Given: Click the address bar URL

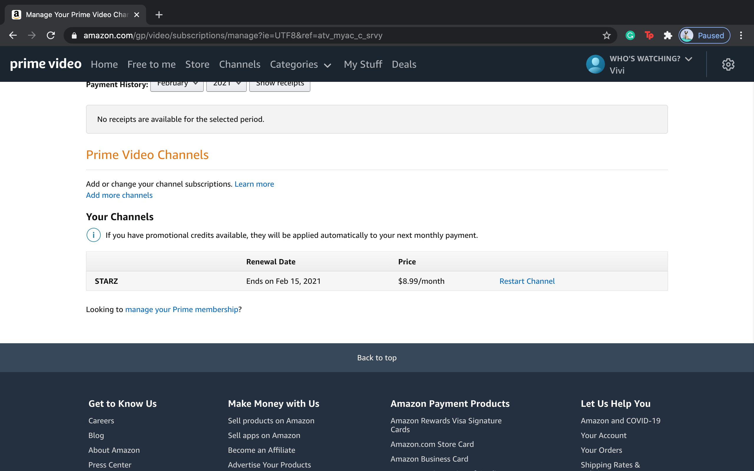Looking at the screenshot, I should click(x=232, y=36).
